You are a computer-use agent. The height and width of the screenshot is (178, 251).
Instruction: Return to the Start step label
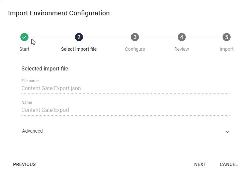[x=24, y=49]
